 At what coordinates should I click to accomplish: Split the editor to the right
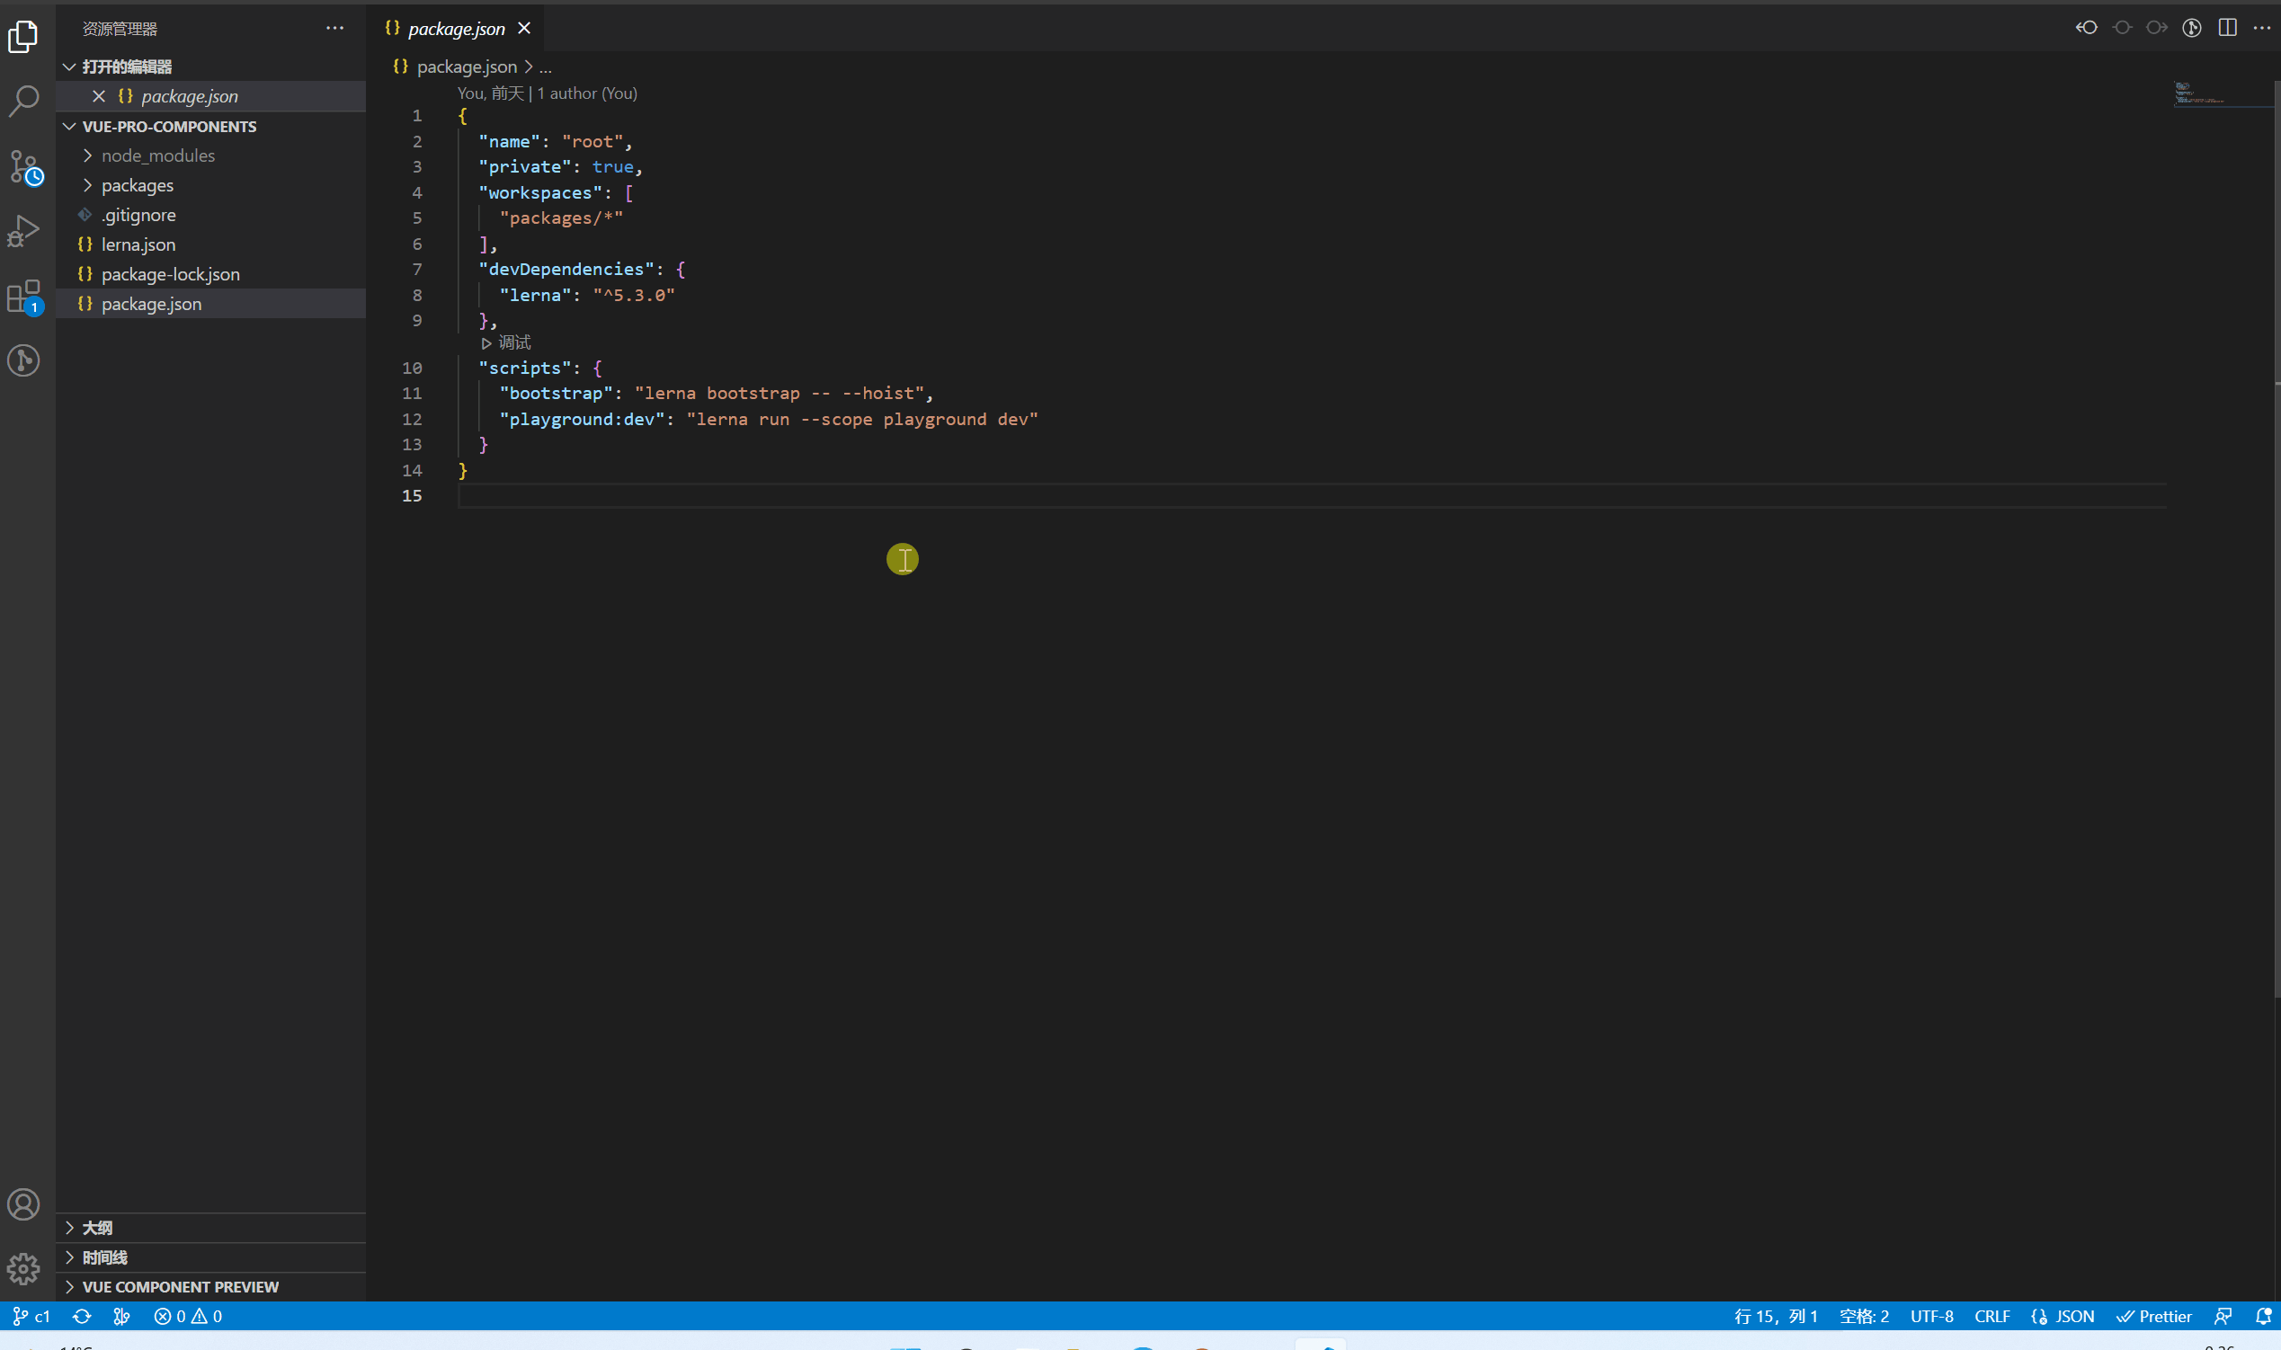[2227, 27]
